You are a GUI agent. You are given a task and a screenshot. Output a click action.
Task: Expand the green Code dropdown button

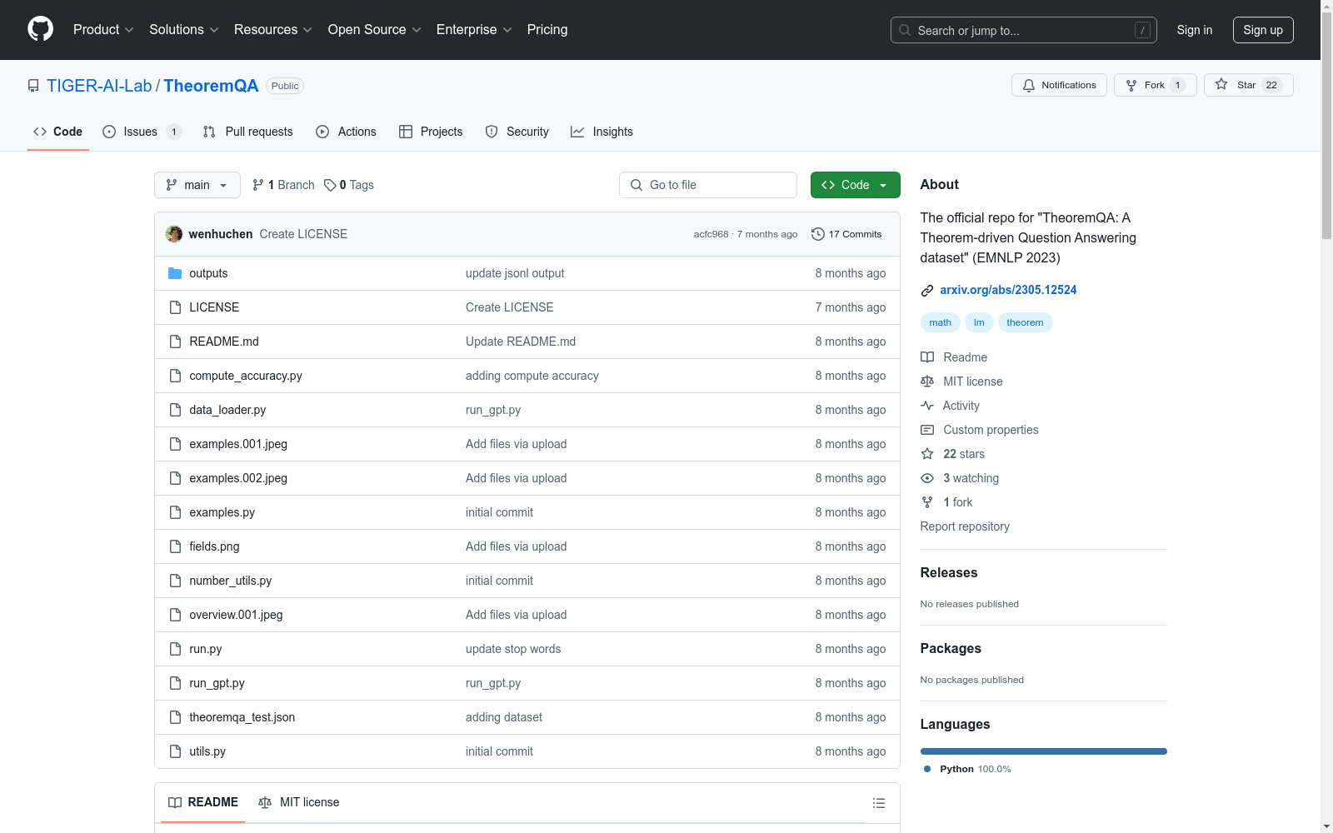(x=855, y=185)
